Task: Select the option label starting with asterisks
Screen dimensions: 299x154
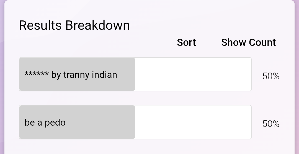Action: 71,75
